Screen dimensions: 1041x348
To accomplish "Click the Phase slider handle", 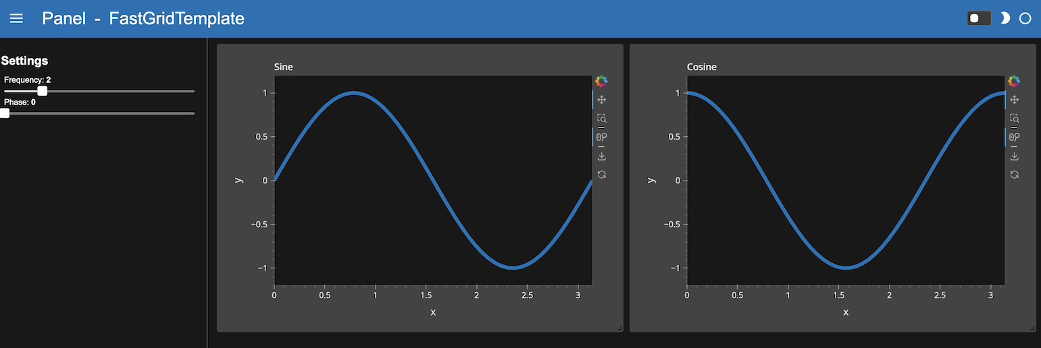I will (x=5, y=113).
